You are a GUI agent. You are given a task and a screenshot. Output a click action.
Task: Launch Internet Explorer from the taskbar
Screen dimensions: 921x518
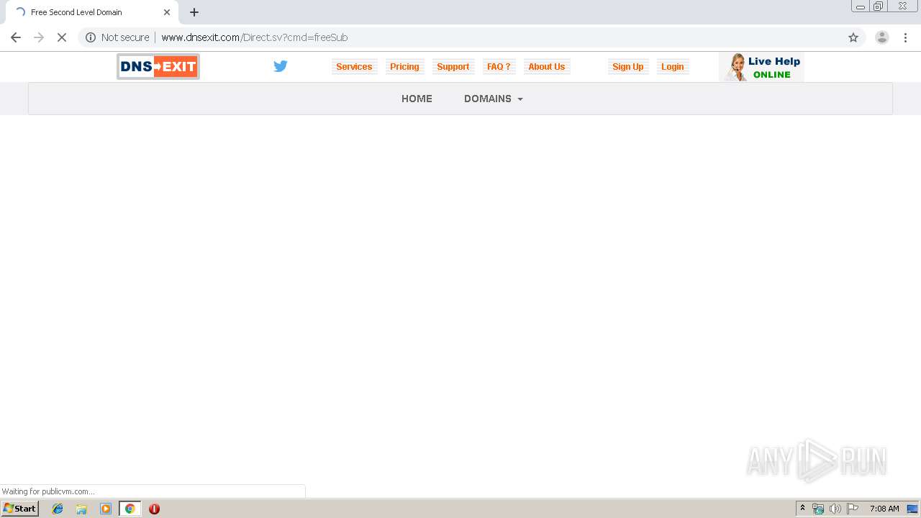coord(58,509)
